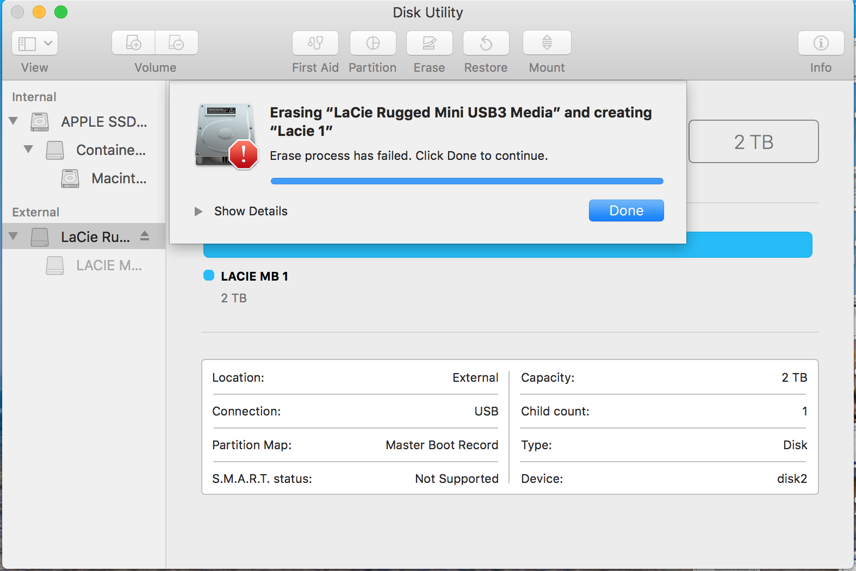This screenshot has height=571, width=856.
Task: Click the LACIE M... volume icon
Action: point(55,265)
